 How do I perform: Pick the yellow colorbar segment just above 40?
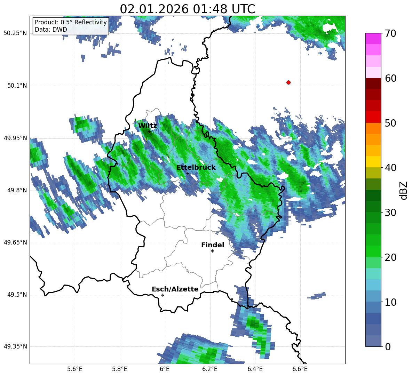click(373, 162)
